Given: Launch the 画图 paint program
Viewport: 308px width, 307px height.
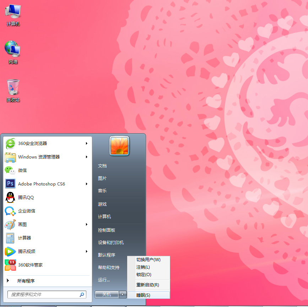Looking at the screenshot, I should pos(47,225).
